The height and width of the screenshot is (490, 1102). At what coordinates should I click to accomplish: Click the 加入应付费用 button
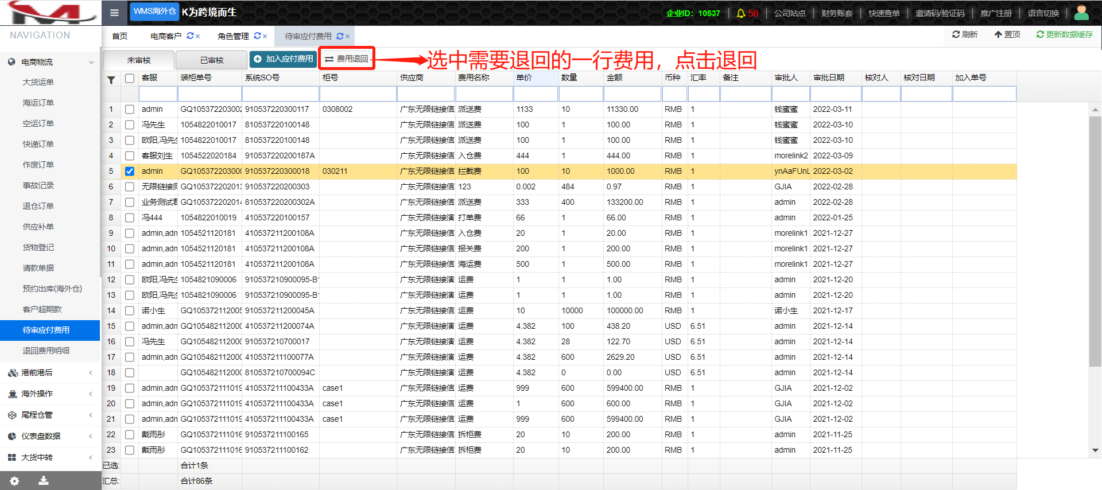point(284,59)
